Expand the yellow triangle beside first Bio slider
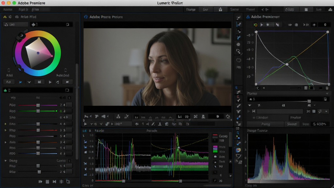 5,124
